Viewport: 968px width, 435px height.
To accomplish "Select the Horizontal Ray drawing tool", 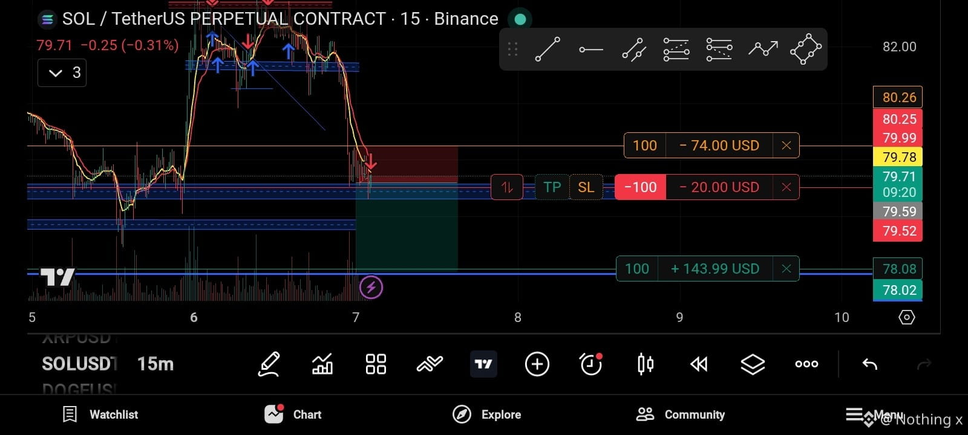I will tap(590, 50).
